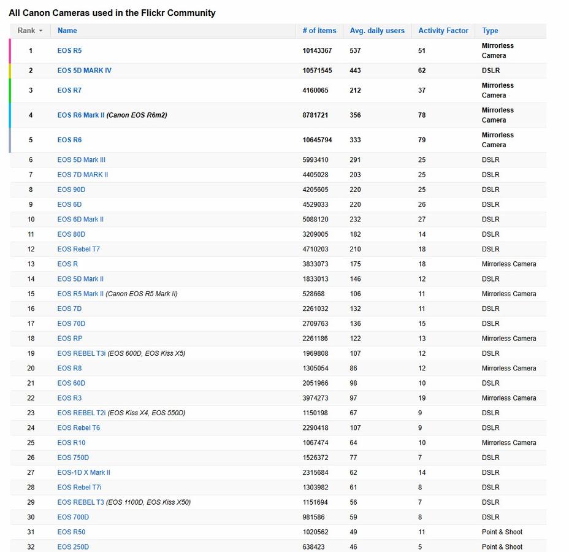Open the EOS R6 Mark II link
Screen dimensions: 569x552
(x=80, y=115)
